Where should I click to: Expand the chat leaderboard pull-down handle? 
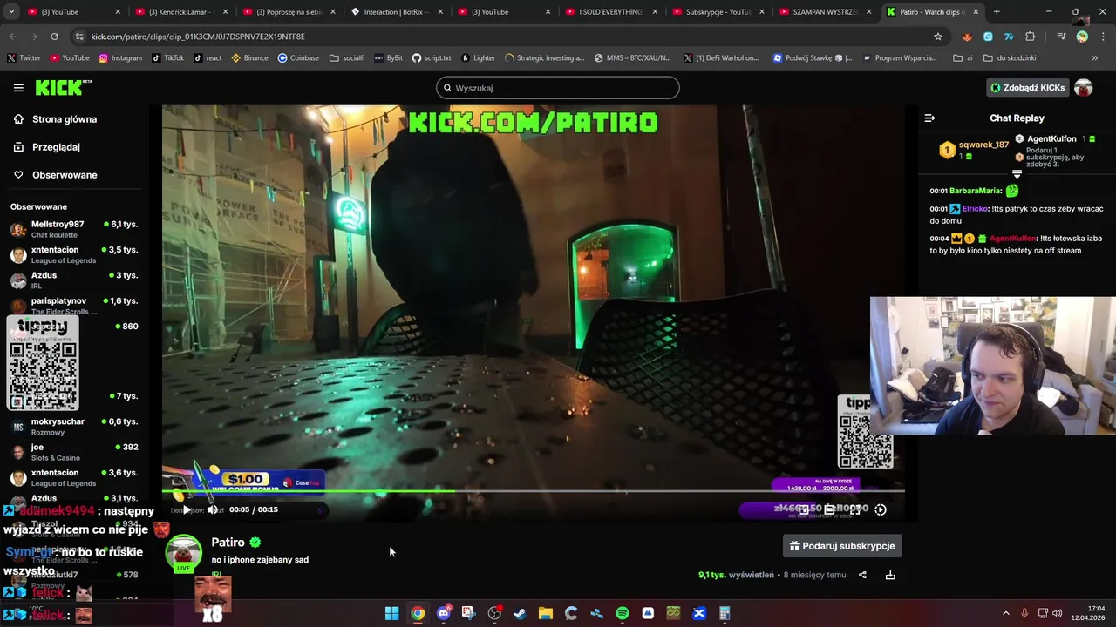pyautogui.click(x=1017, y=174)
